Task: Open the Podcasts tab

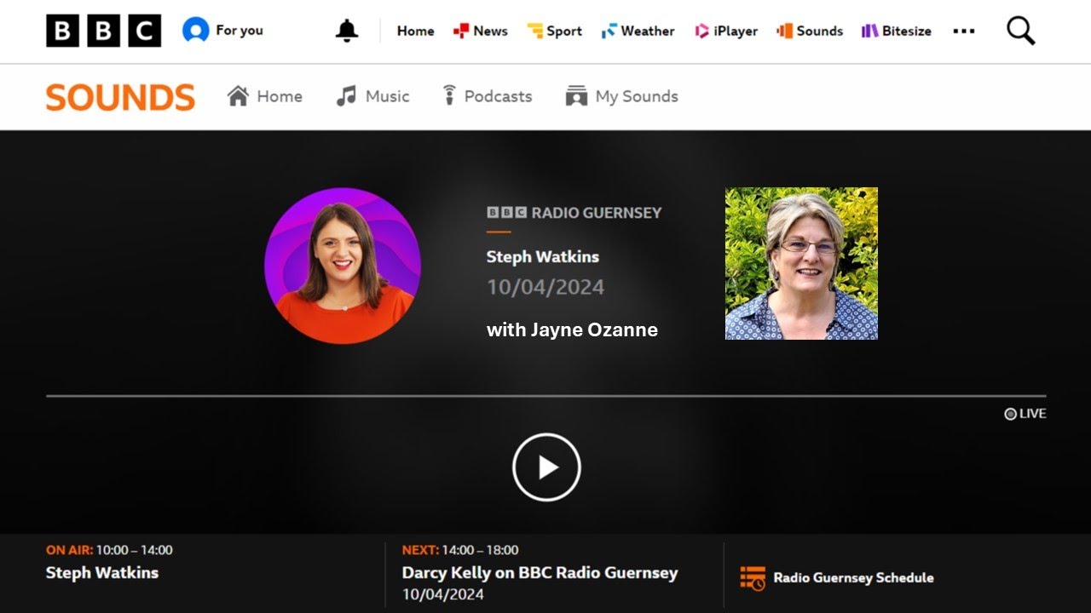Action: tap(487, 96)
